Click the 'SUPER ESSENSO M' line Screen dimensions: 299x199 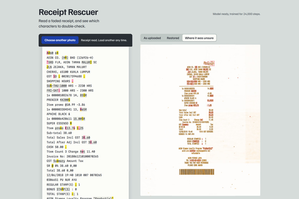[59, 123]
